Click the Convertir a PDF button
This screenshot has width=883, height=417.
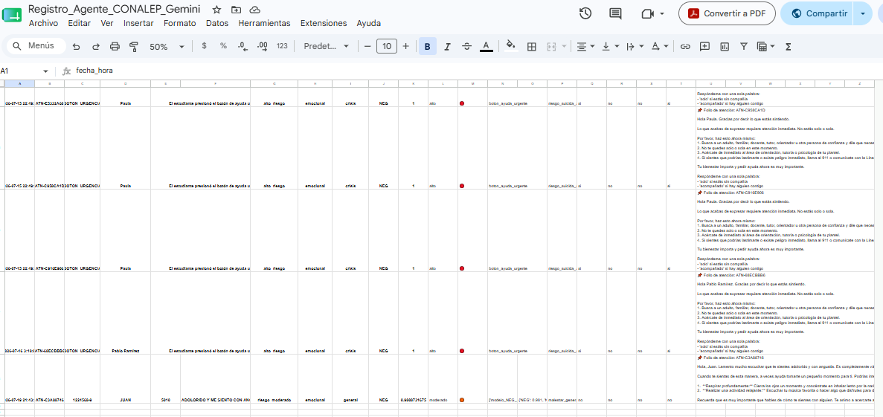[727, 13]
